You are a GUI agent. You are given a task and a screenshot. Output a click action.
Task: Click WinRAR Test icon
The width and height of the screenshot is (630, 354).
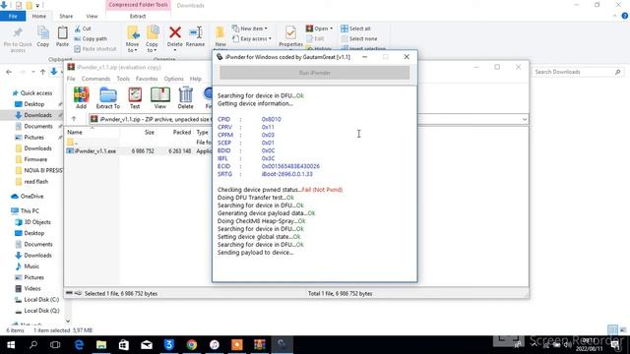click(x=135, y=97)
